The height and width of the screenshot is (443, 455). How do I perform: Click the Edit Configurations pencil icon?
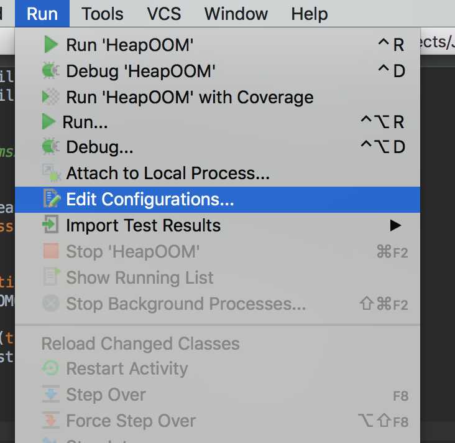point(52,198)
